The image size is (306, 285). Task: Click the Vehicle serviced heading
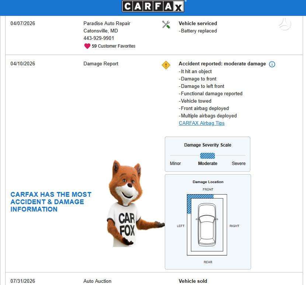point(198,24)
